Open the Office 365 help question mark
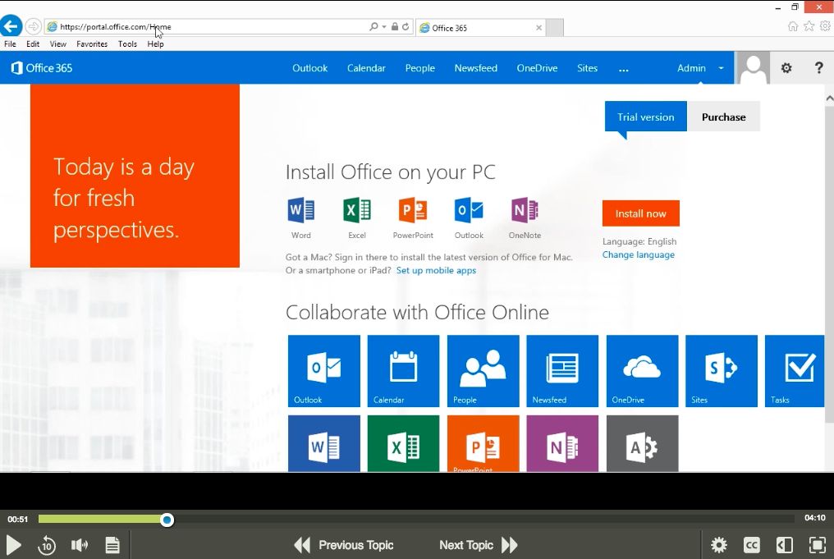 point(818,68)
